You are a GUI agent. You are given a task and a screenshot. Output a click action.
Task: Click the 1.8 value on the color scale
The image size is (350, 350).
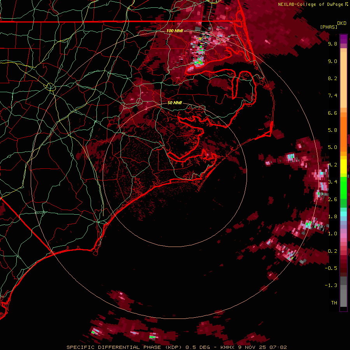point(332,217)
